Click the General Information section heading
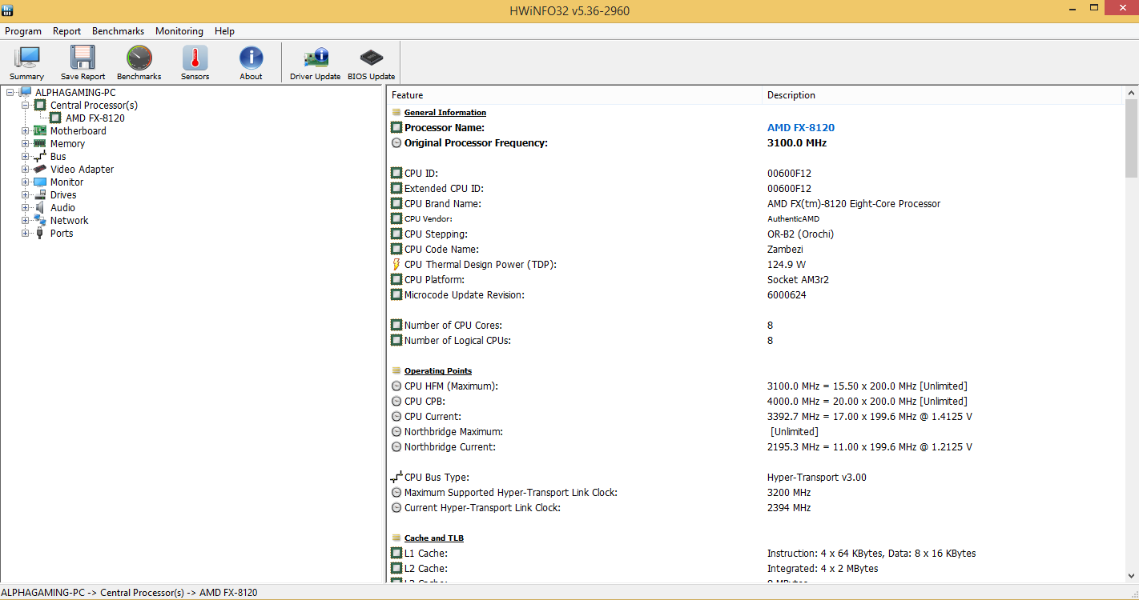This screenshot has width=1139, height=600. click(445, 112)
